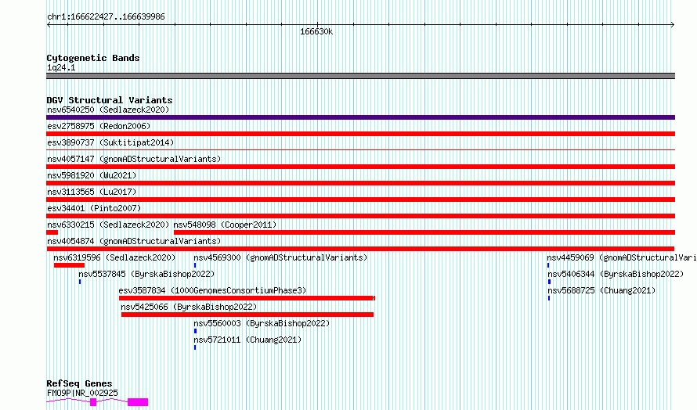The width and height of the screenshot is (697, 410).
Task: Select the red bar under nsv5425066
Action: pos(247,315)
